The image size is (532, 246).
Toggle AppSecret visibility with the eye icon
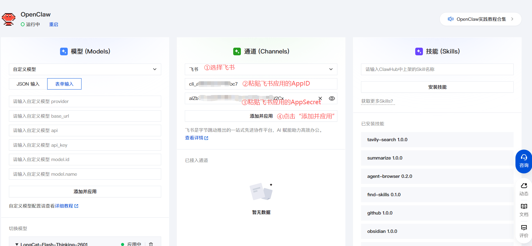point(332,98)
